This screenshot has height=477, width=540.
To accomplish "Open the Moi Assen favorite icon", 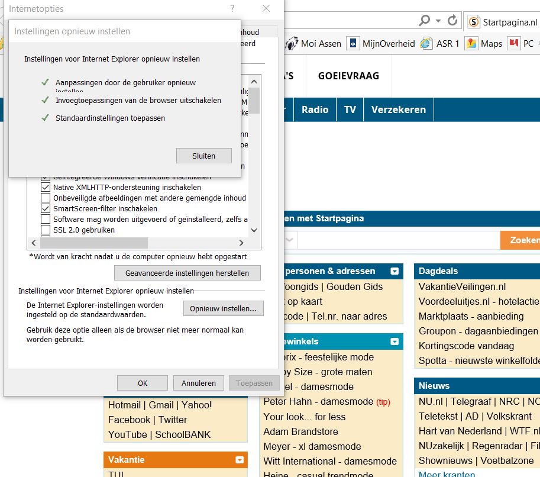I will point(292,44).
